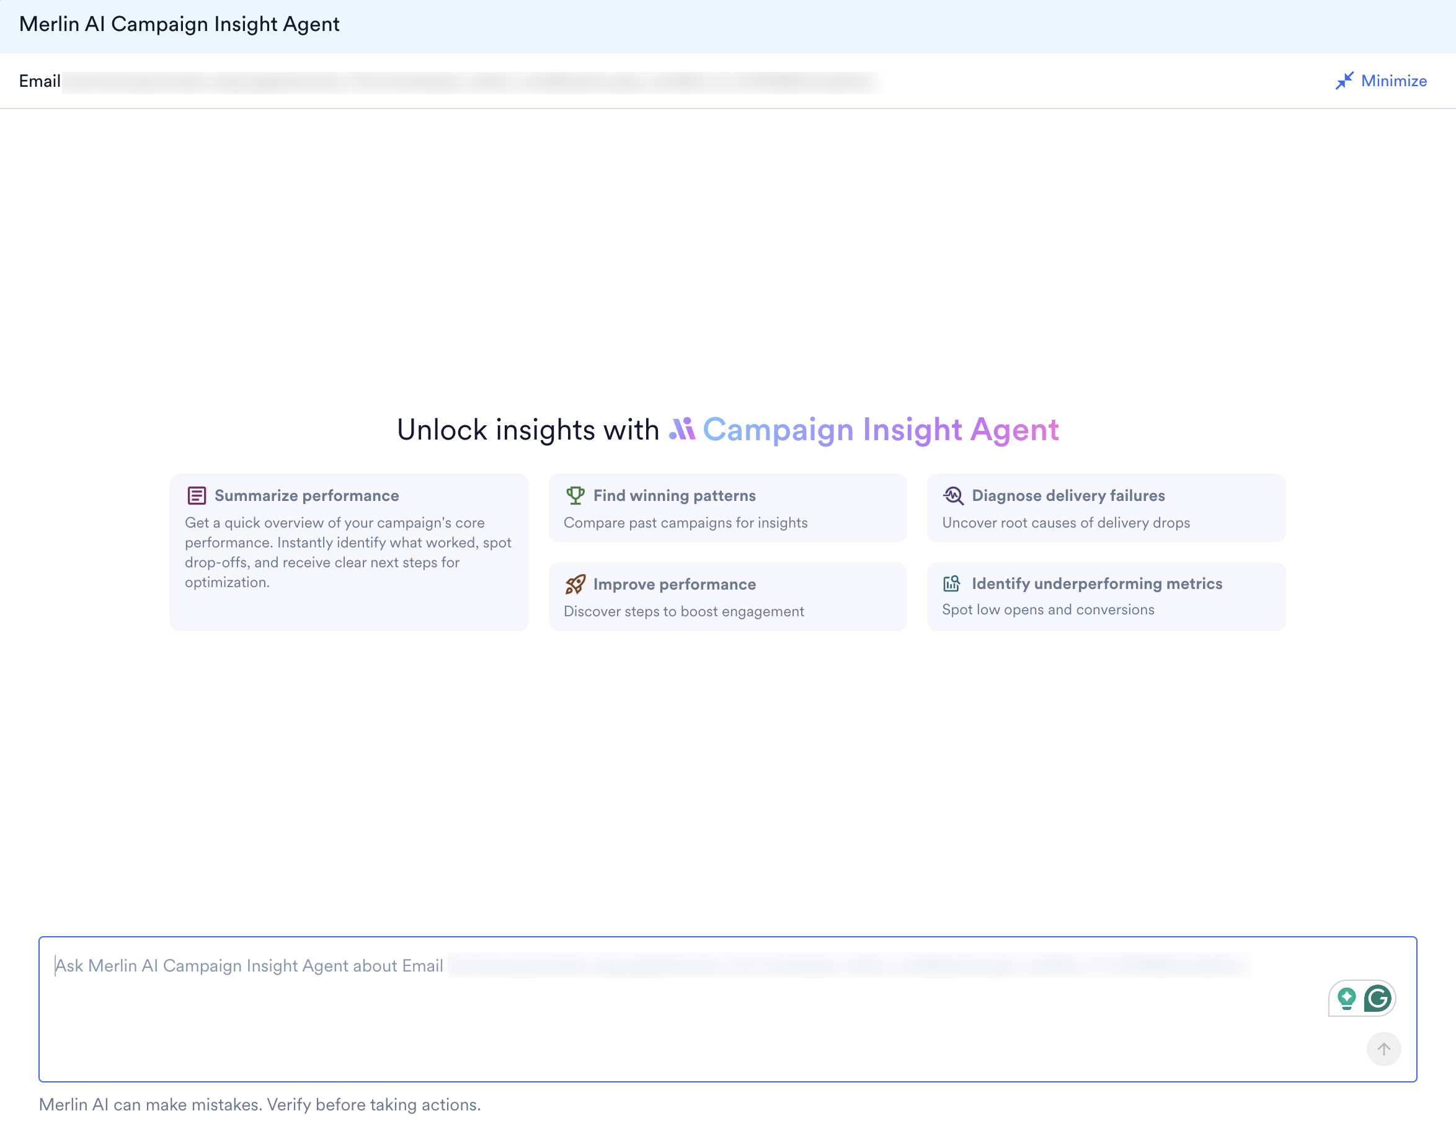Pick the Improve performance title

[674, 585]
